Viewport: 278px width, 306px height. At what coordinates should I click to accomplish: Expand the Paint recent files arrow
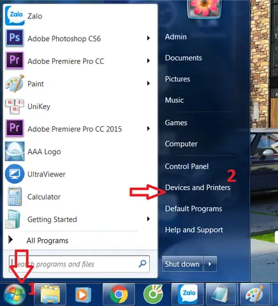[149, 84]
